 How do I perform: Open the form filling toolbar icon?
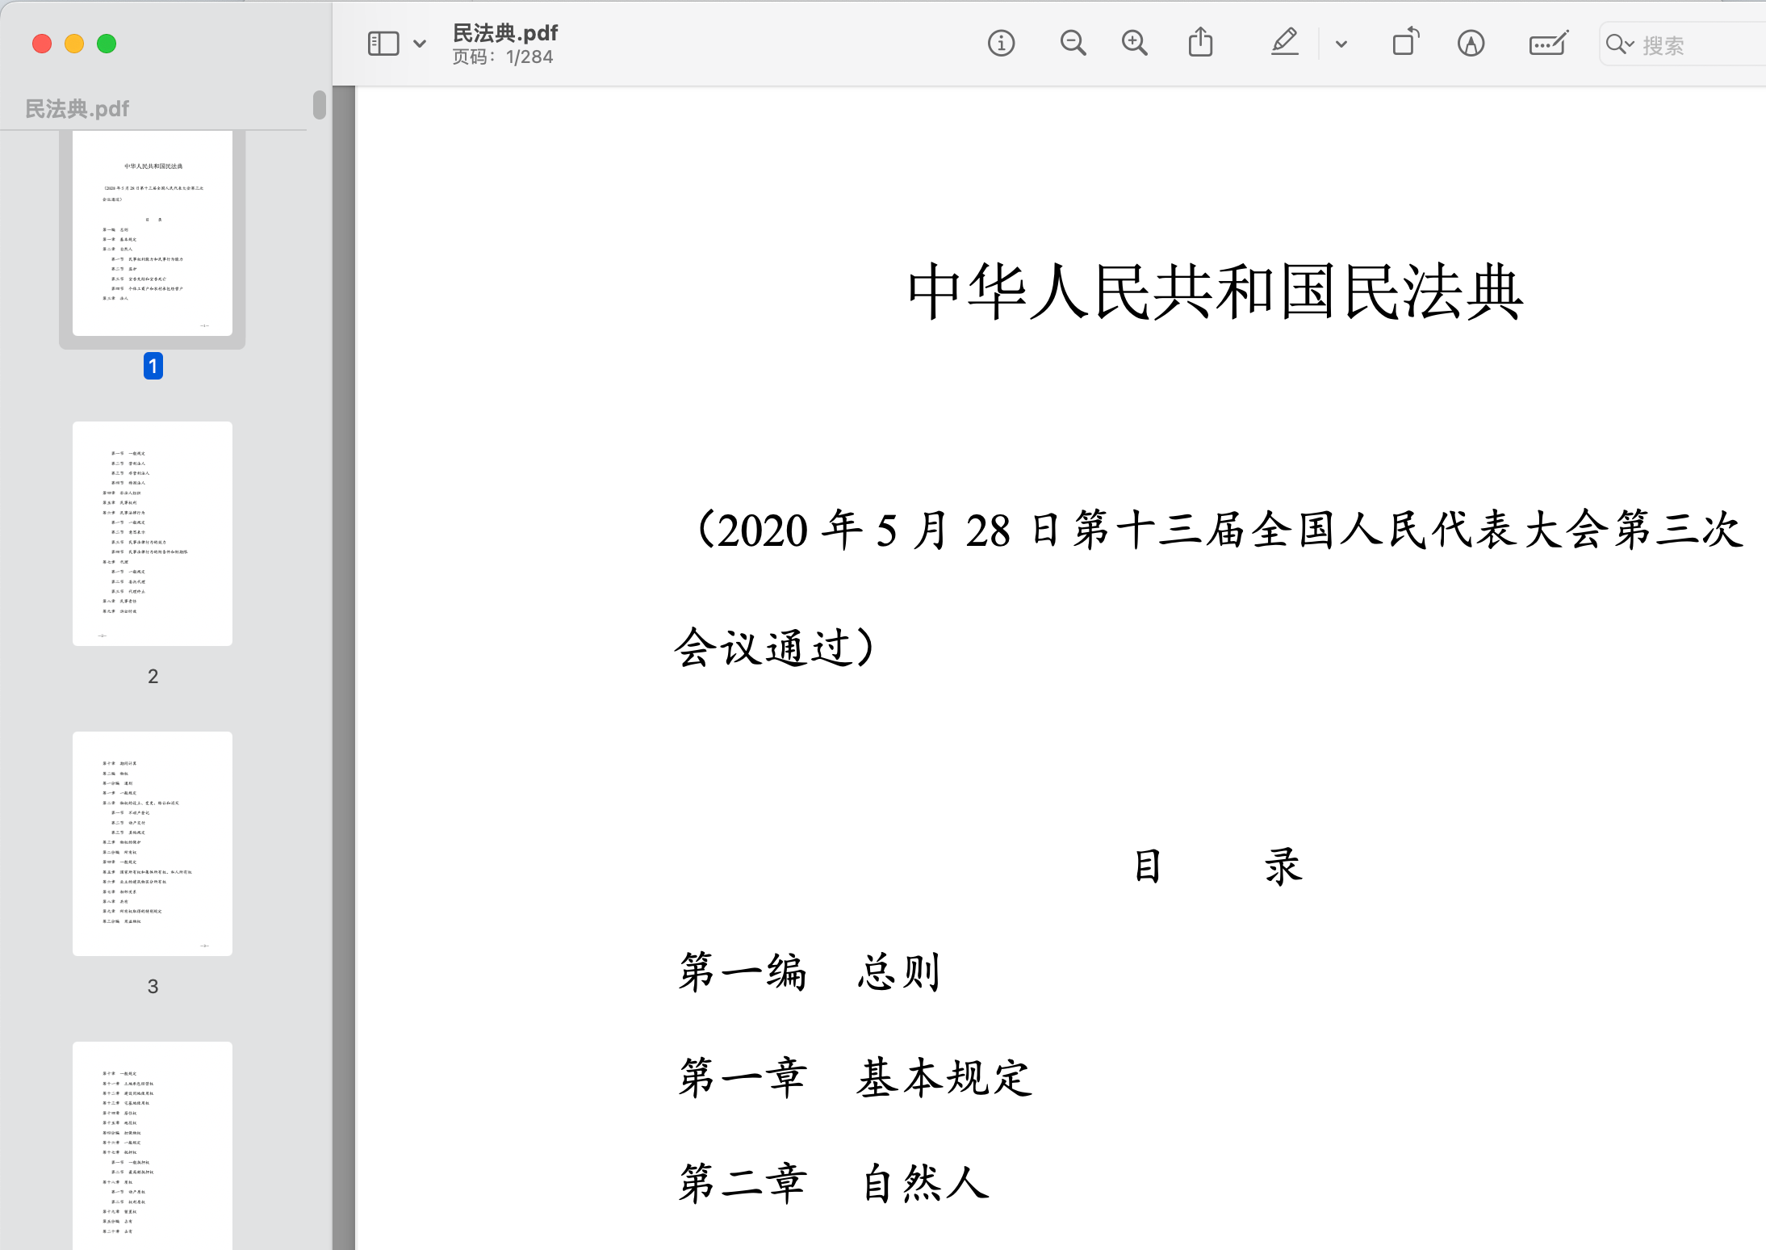(1547, 43)
